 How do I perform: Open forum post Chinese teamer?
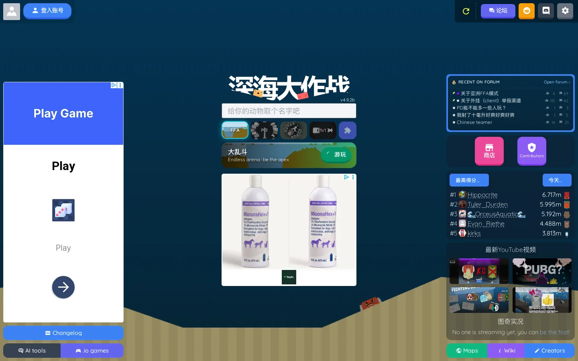pyautogui.click(x=474, y=122)
